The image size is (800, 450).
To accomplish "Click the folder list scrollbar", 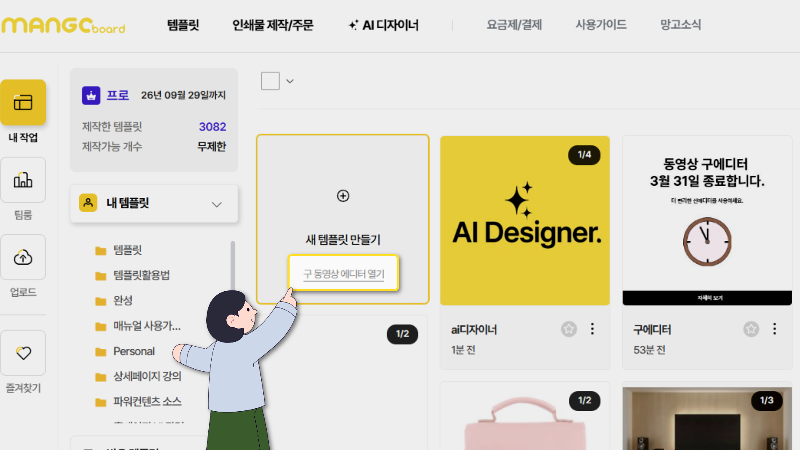I will click(232, 267).
